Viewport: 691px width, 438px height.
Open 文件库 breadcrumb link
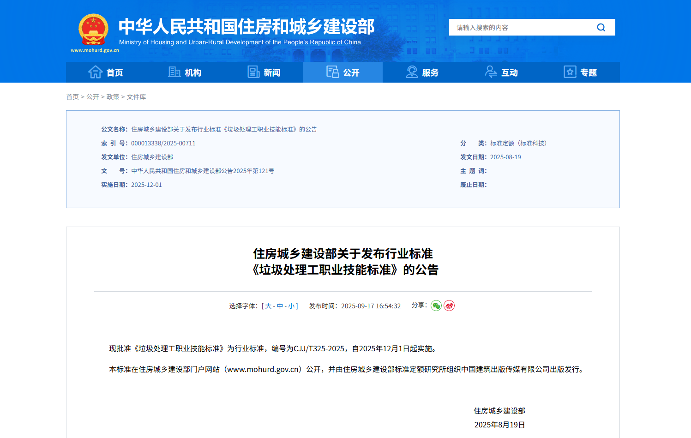[x=136, y=97]
